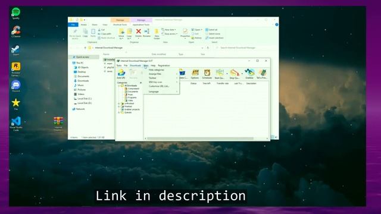Open Visual Studio Code desktop shortcut
381x214 pixels.
click(16, 124)
